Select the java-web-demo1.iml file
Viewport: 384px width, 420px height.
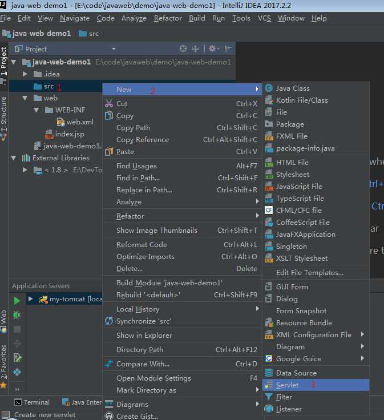tap(68, 146)
